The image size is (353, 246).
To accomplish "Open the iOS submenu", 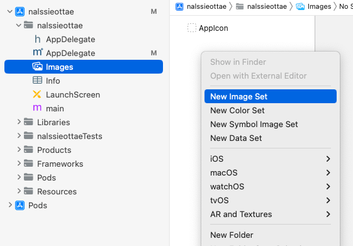I will click(x=271, y=159).
